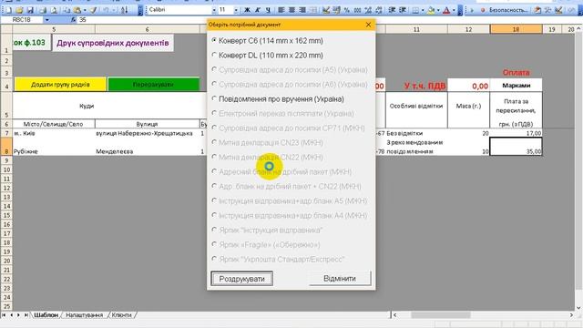Viewport: 583px width, 328px height.
Task: Click the Відмінити button
Action: coord(340,278)
